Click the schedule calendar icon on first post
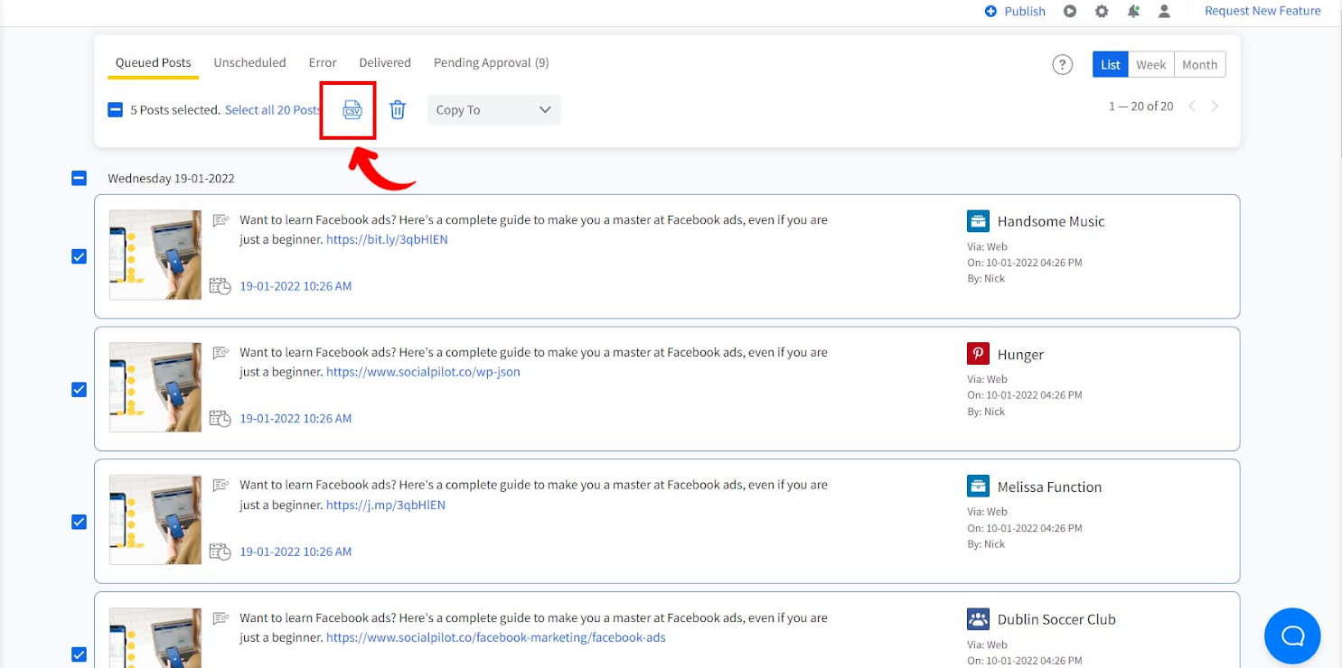Image resolution: width=1342 pixels, height=668 pixels. point(220,286)
